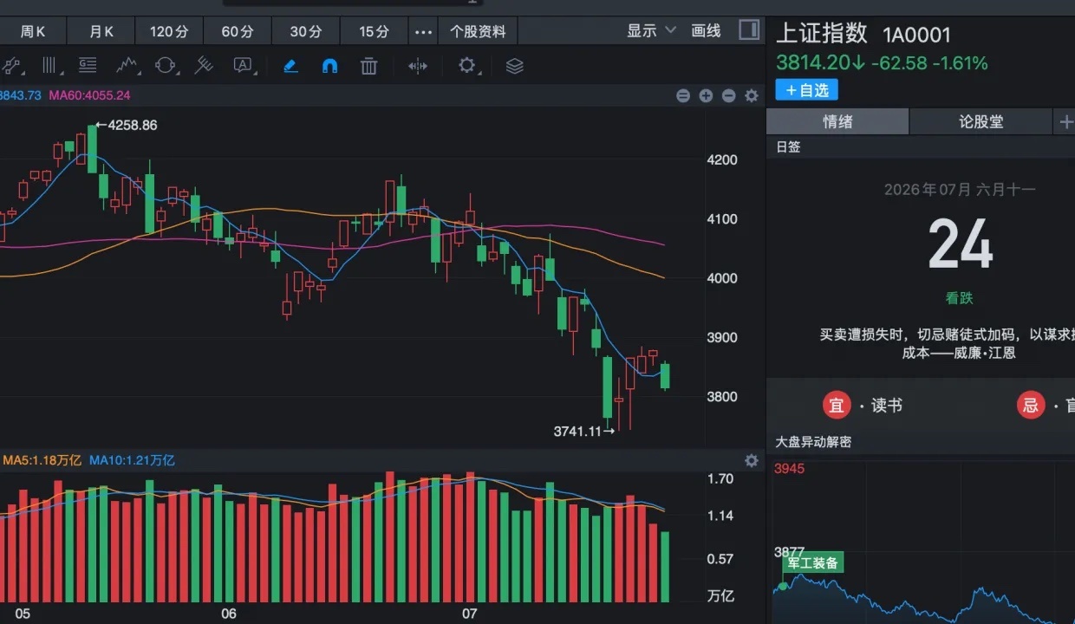Click trash can to delete drawings

click(x=368, y=66)
